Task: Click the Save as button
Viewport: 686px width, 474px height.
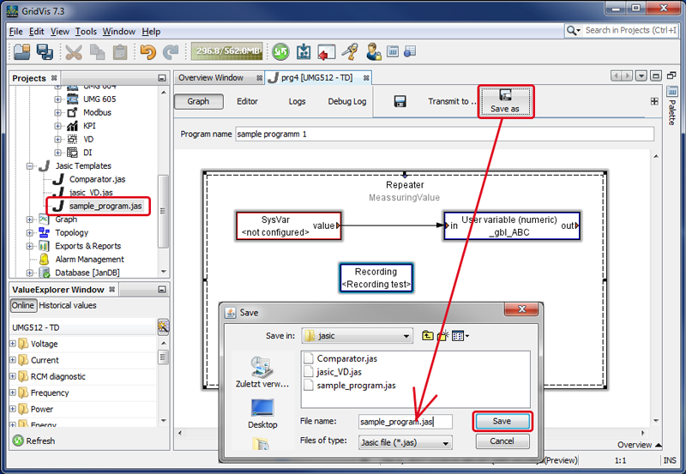Action: point(504,101)
